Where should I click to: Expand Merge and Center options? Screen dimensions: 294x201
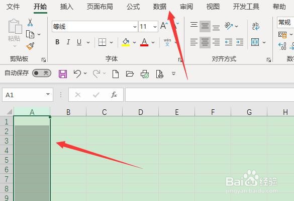(x=264, y=42)
